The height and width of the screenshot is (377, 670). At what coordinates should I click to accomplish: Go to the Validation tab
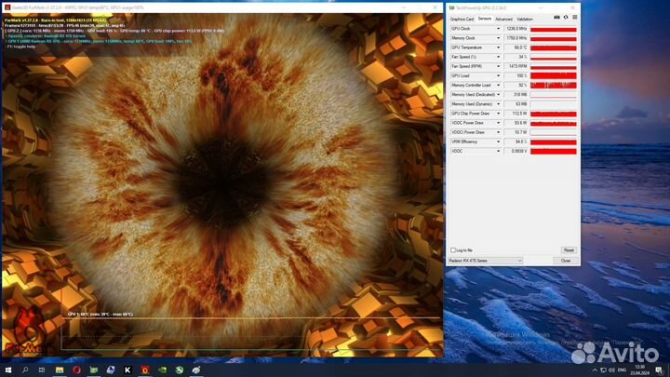pyautogui.click(x=525, y=20)
